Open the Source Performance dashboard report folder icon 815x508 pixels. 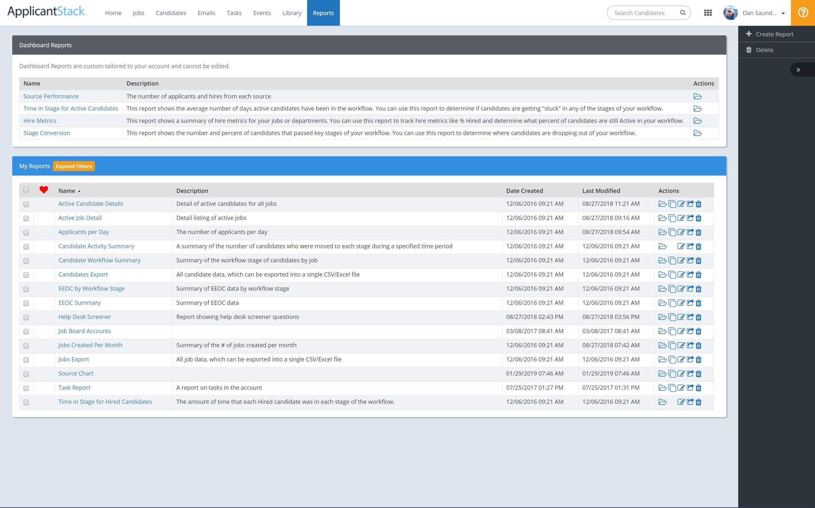coord(698,96)
